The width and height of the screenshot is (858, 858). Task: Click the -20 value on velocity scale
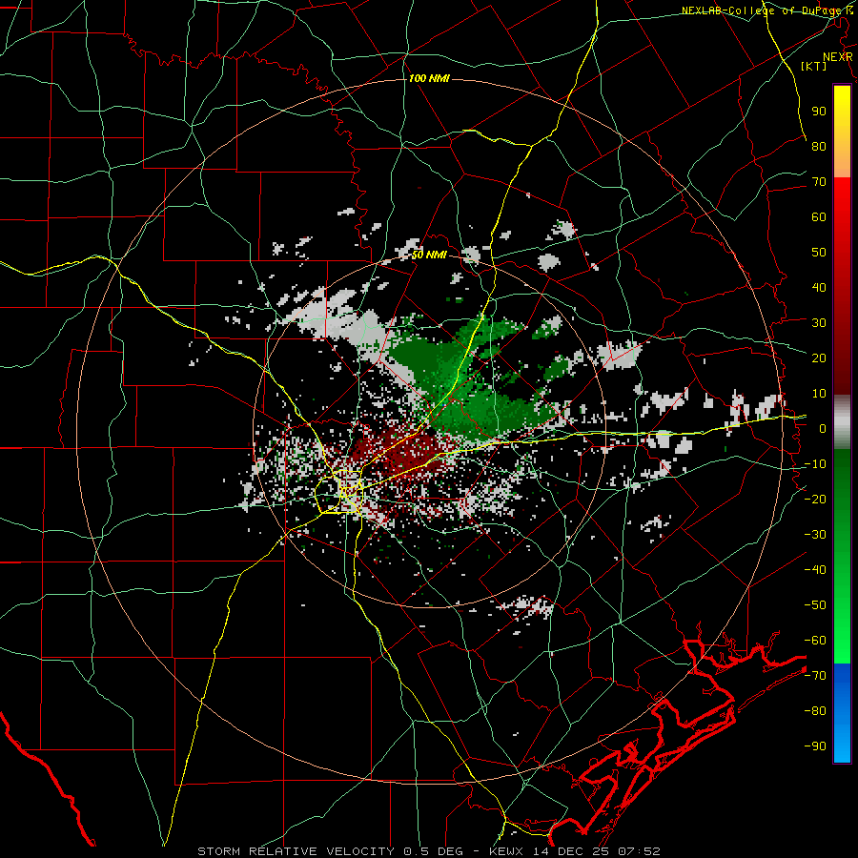815,500
